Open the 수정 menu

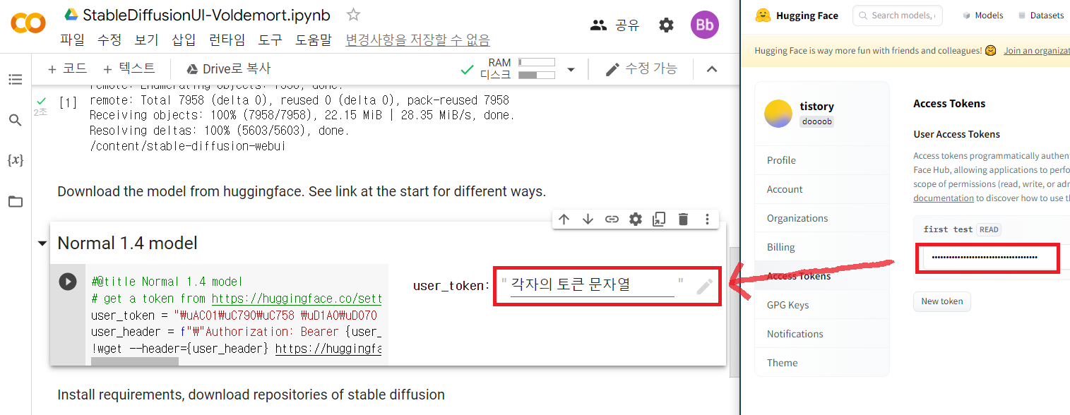tap(109, 40)
